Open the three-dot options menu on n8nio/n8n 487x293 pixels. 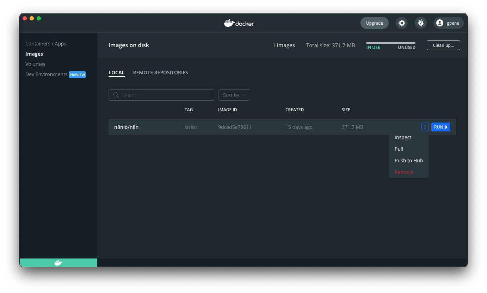pyautogui.click(x=425, y=127)
